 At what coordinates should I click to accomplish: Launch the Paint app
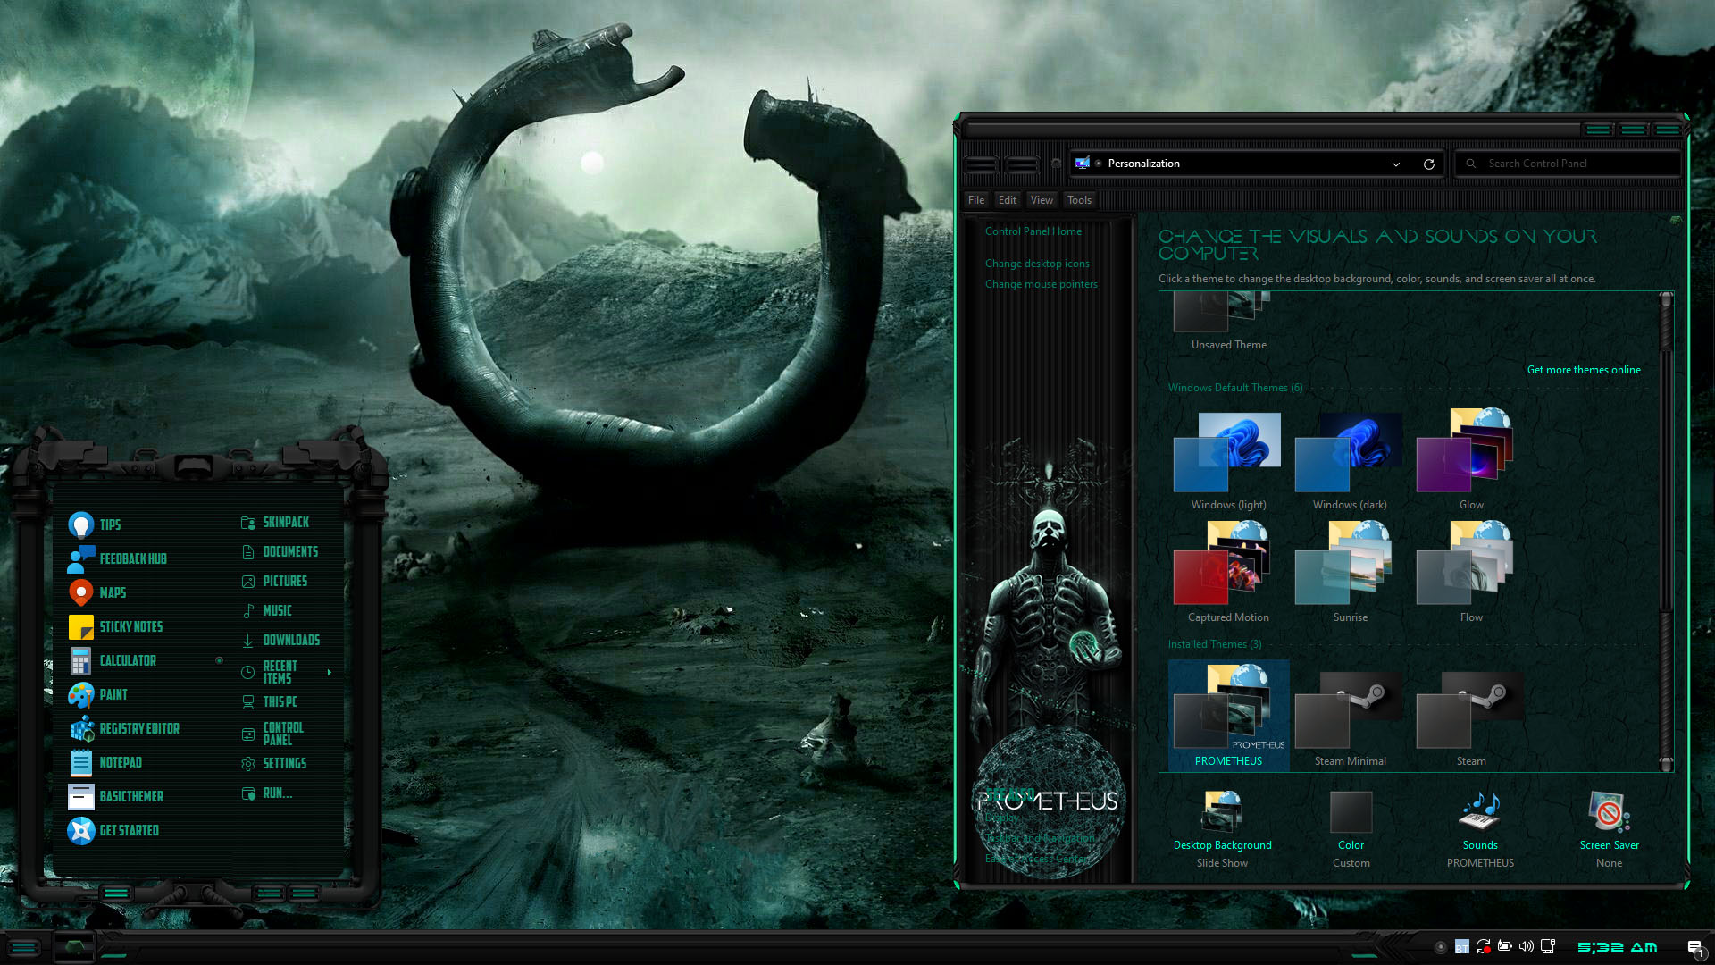click(97, 694)
